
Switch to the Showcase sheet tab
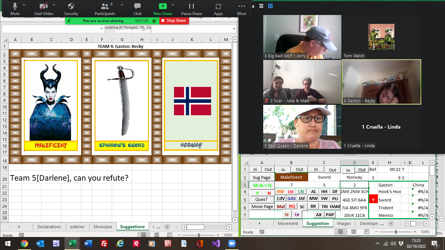click(103, 227)
